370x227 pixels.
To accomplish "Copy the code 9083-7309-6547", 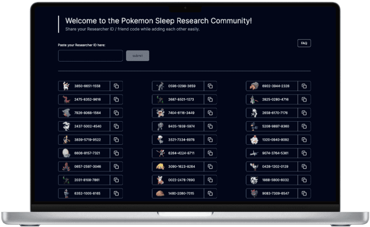I will tap(304, 194).
